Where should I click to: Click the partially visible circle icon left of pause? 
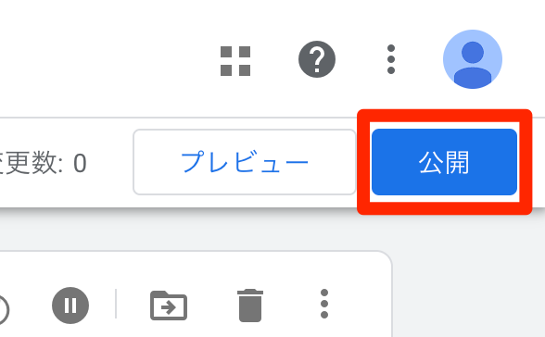click(x=3, y=309)
